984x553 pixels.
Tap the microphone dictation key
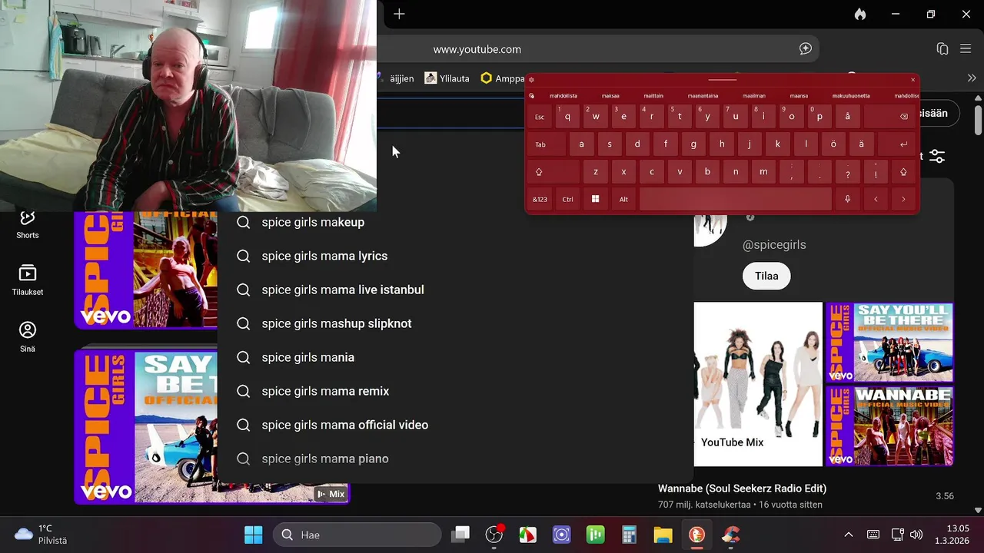(x=847, y=199)
